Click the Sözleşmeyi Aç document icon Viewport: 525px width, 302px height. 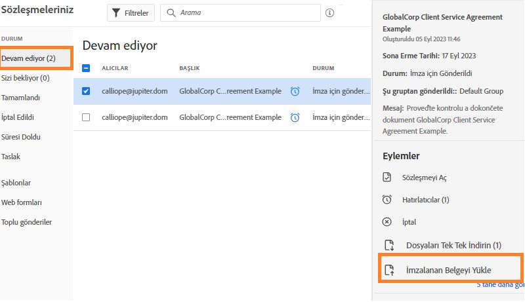point(387,178)
